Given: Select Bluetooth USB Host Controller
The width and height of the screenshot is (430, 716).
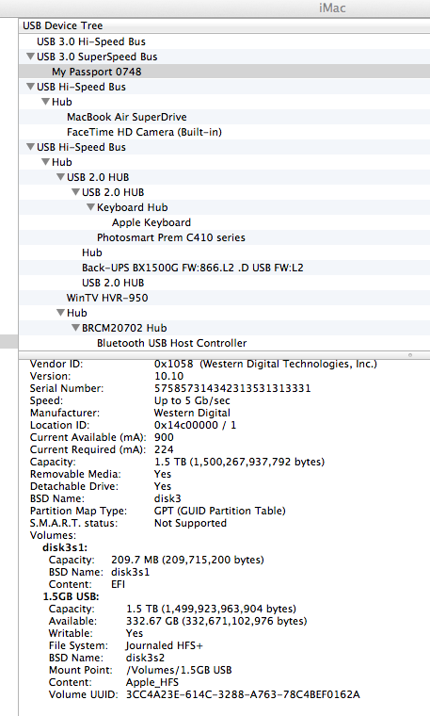Looking at the screenshot, I should pos(224,343).
